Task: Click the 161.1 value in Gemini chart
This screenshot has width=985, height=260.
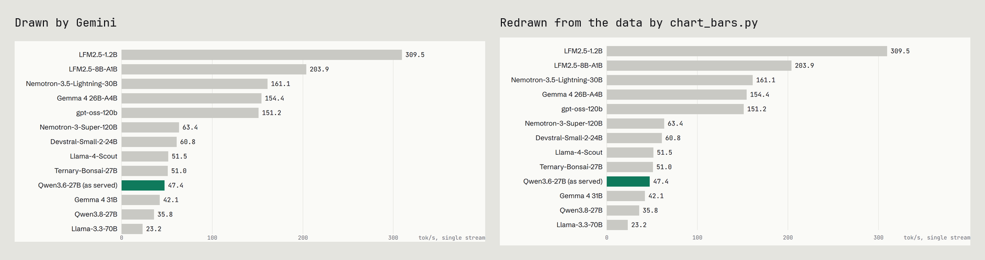Action: (280, 84)
